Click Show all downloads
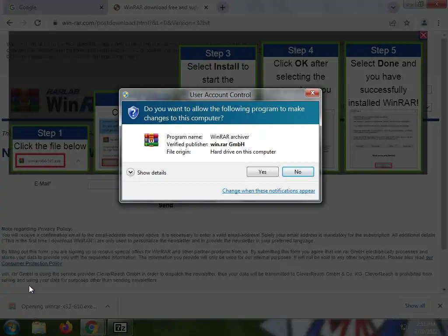Image resolution: width=448 pixels, height=336 pixels. tap(415, 306)
